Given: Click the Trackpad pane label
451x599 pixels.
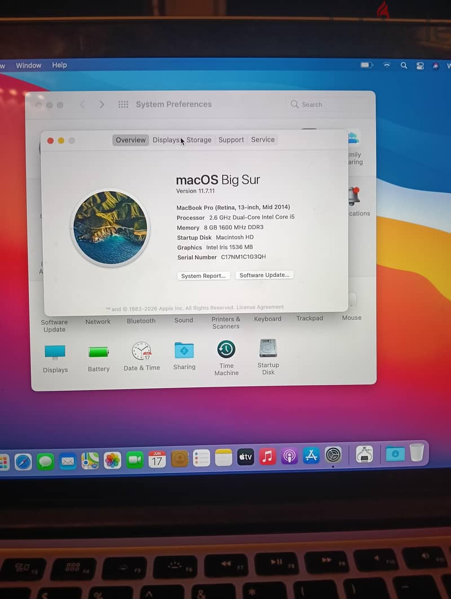Looking at the screenshot, I should point(309,318).
